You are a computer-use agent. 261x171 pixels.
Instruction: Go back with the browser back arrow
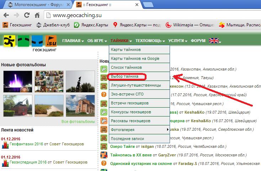coord(6,15)
